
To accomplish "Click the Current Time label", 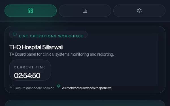I will pyautogui.click(x=30, y=67).
